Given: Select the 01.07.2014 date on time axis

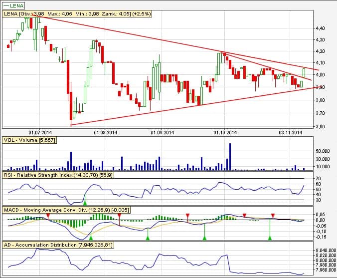Looking at the screenshot, I should (x=40, y=133).
